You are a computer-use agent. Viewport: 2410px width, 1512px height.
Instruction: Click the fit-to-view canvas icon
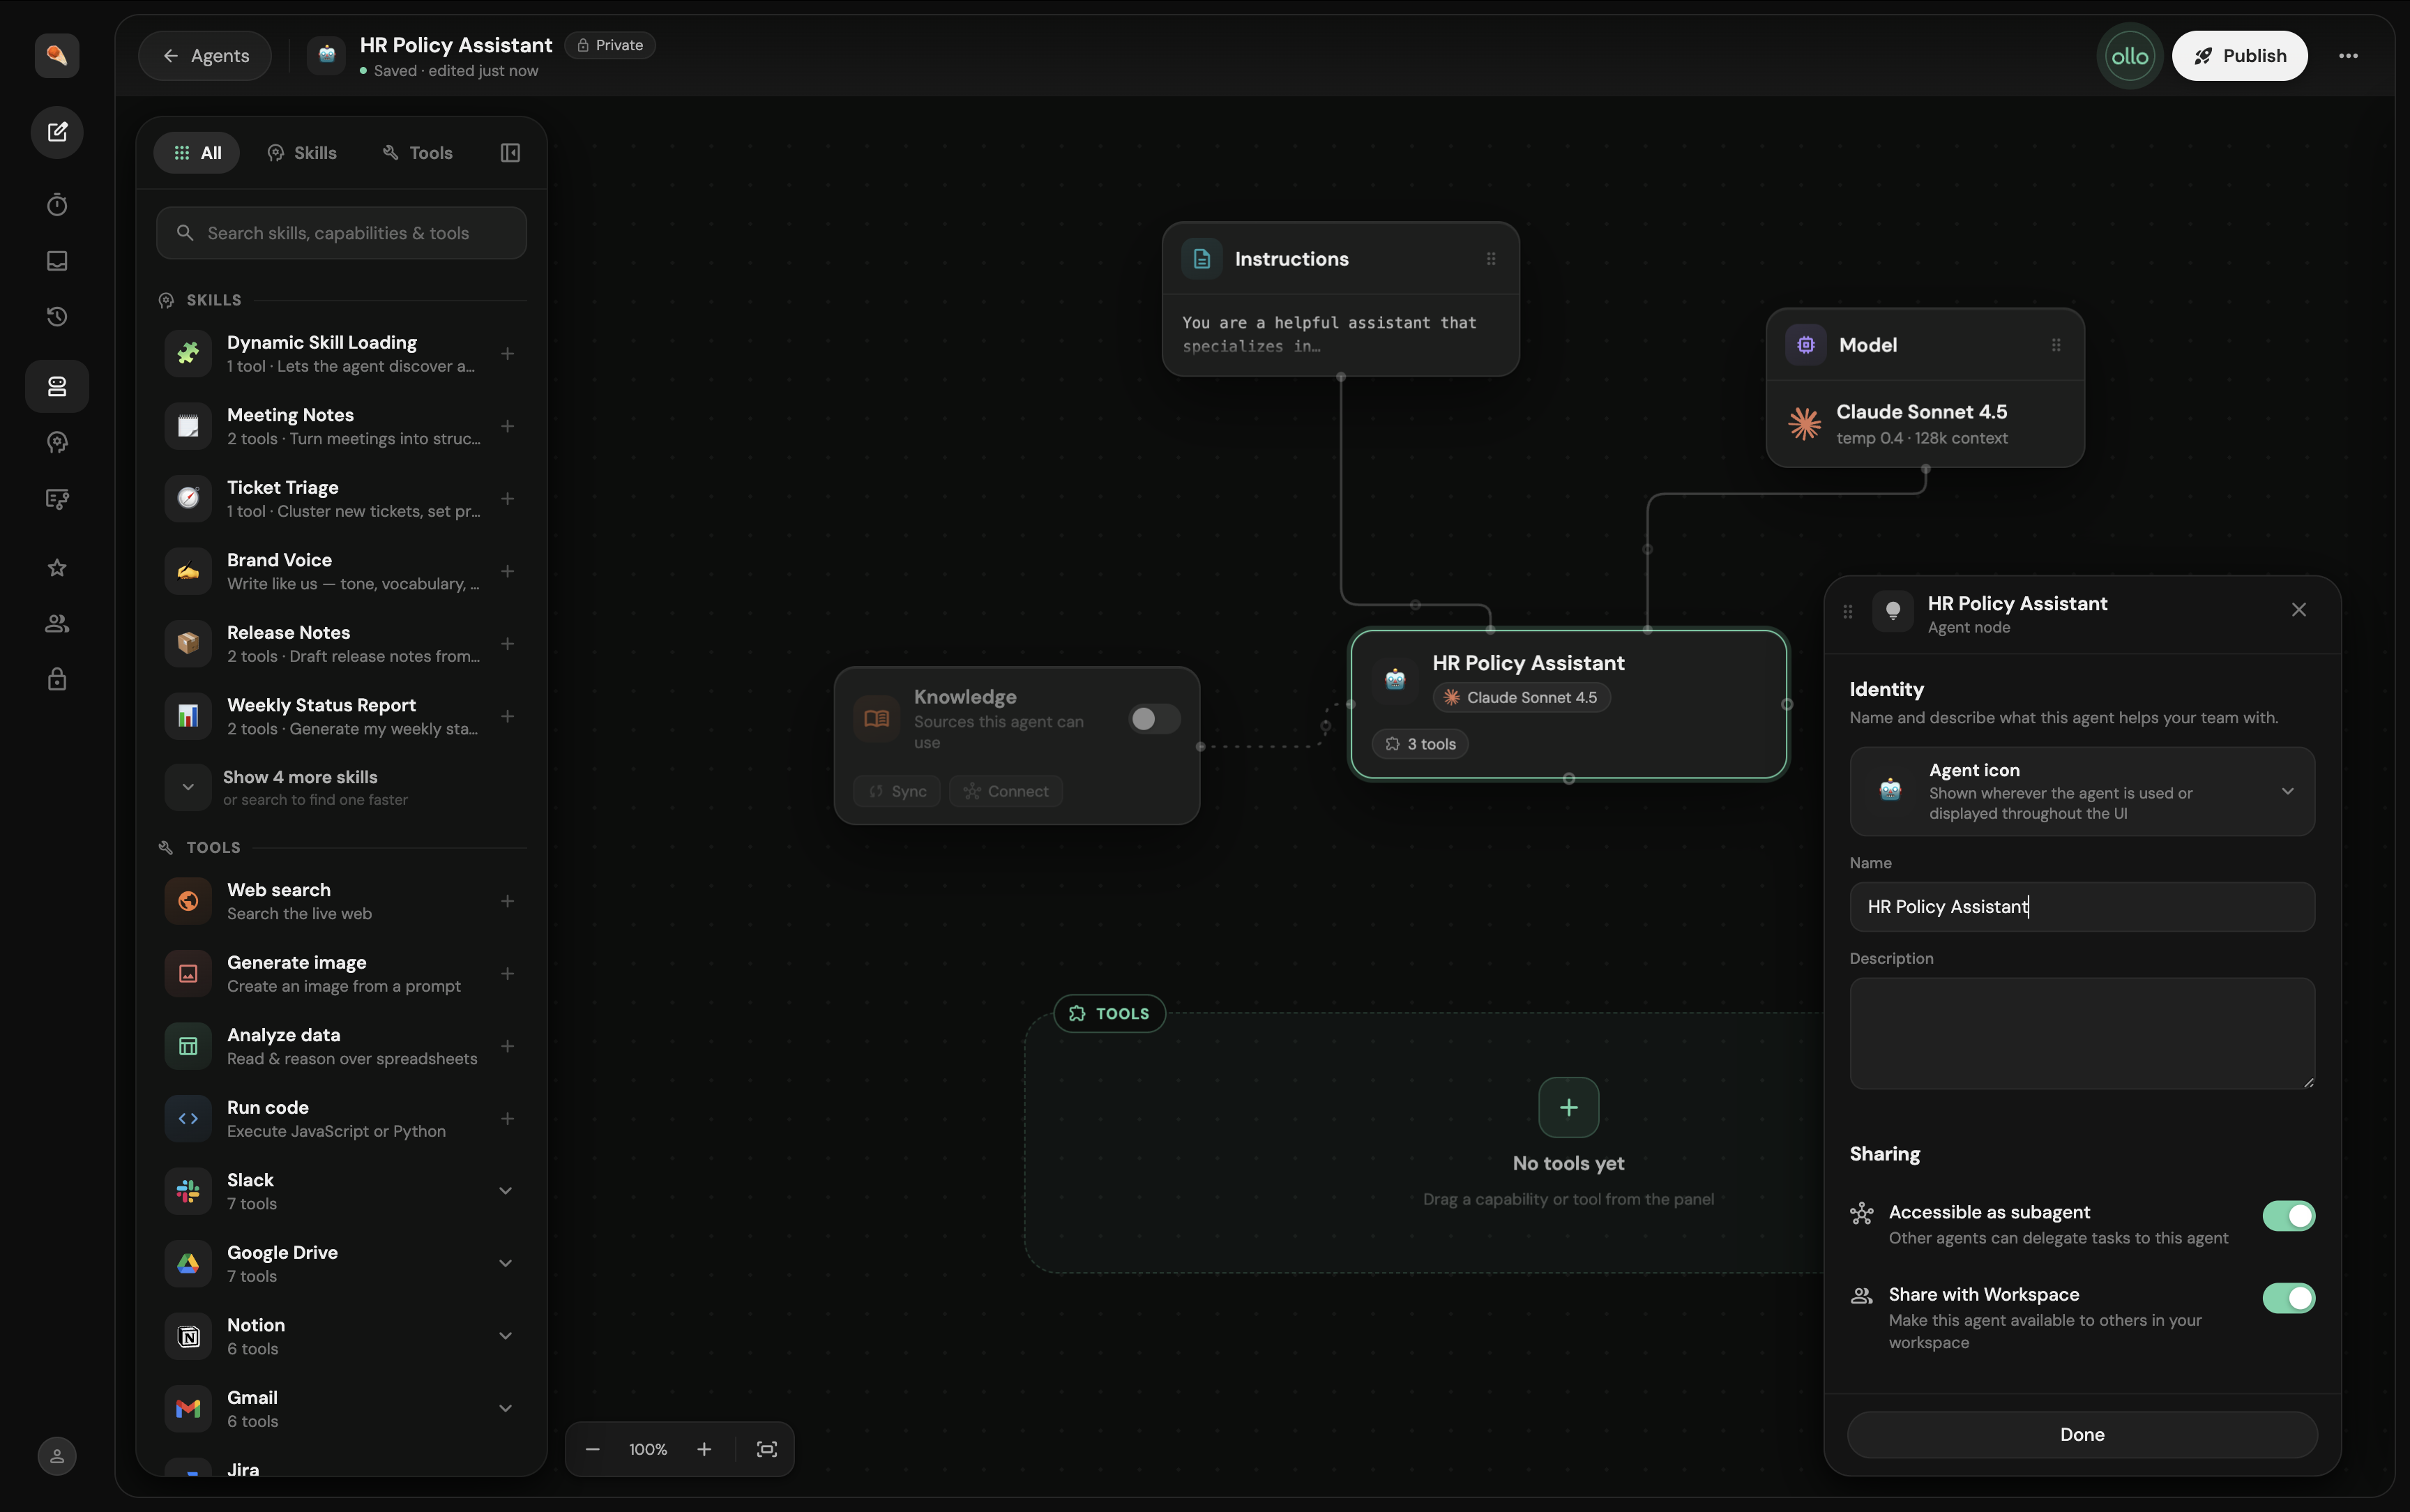766,1449
